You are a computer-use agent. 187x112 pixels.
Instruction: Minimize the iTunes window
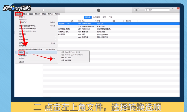[172, 9]
